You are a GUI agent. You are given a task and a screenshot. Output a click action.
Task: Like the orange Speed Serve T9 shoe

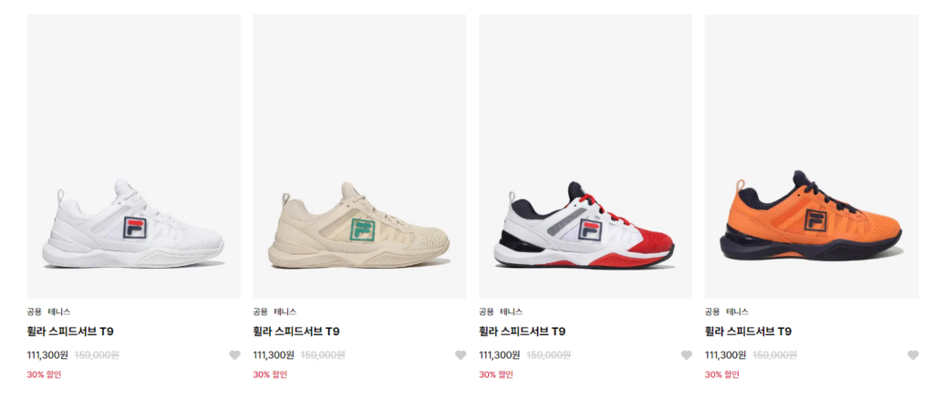tap(912, 355)
